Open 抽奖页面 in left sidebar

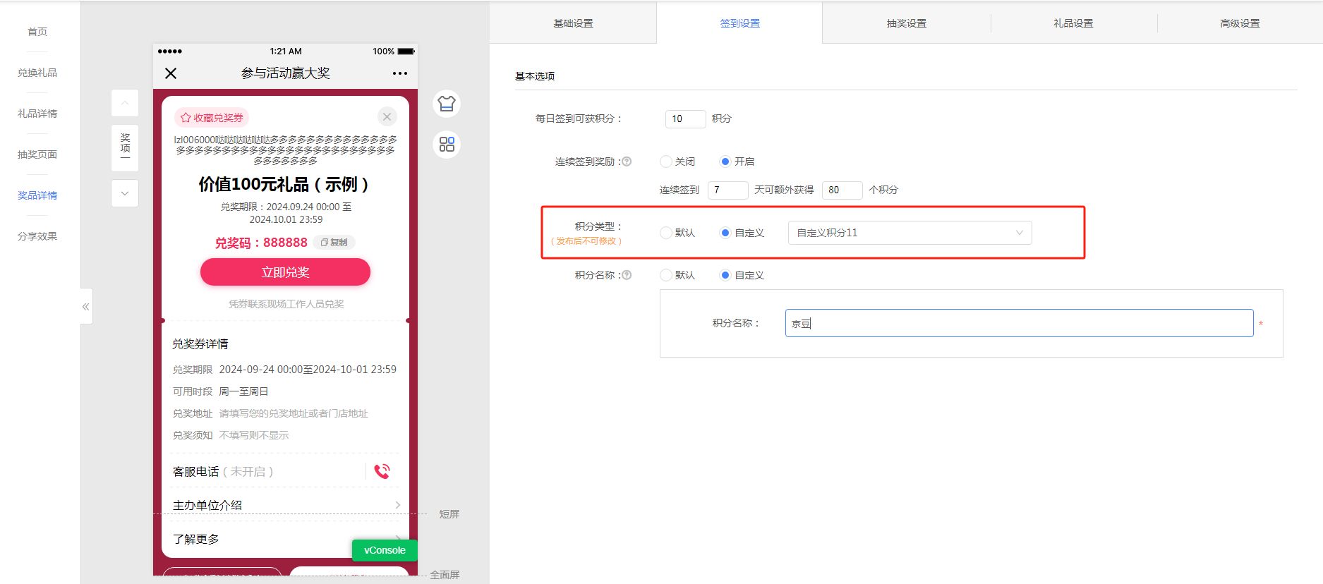(x=37, y=154)
